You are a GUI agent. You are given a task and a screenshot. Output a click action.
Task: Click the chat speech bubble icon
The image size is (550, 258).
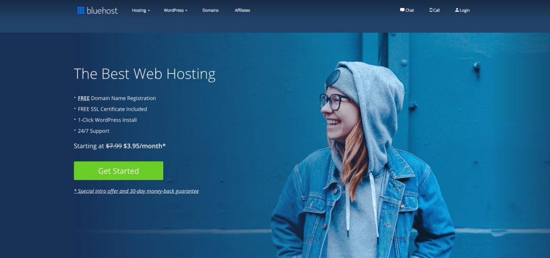coord(402,10)
